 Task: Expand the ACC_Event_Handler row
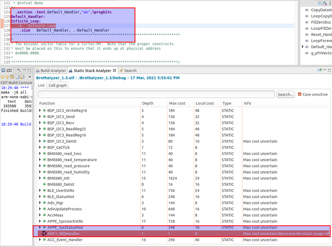[40, 240]
